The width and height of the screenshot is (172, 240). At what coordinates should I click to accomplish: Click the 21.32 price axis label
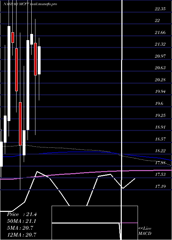[x=160, y=44]
